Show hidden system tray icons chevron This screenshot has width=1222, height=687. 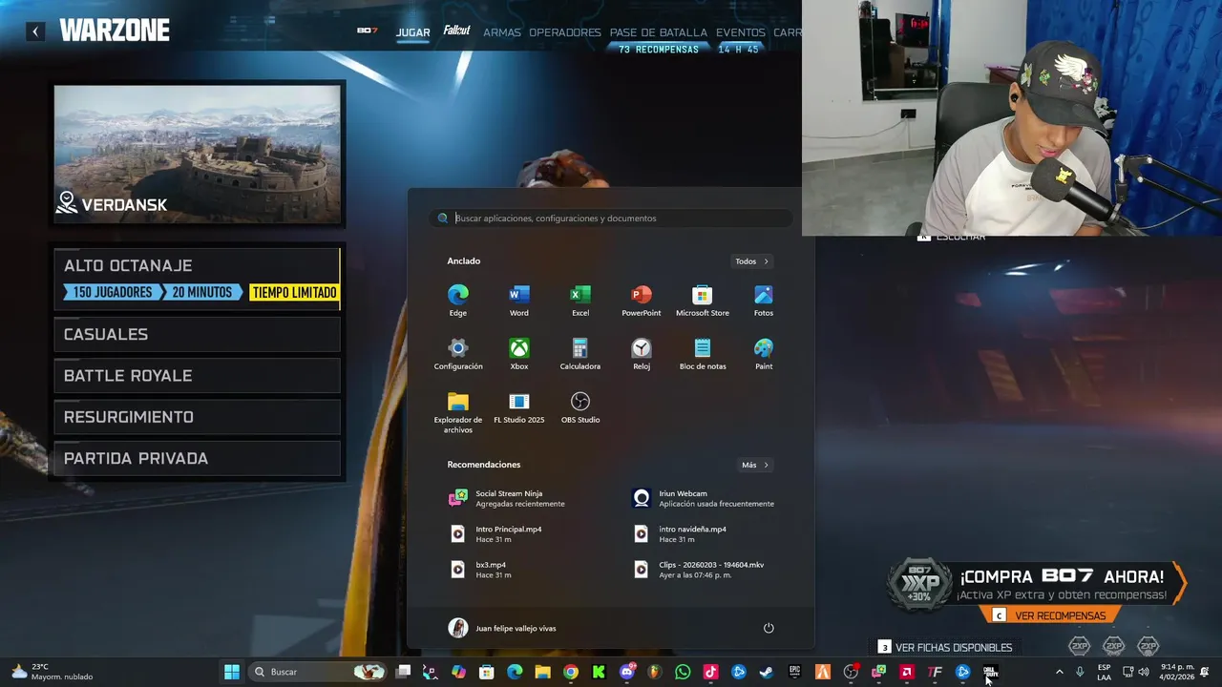pos(1059,672)
